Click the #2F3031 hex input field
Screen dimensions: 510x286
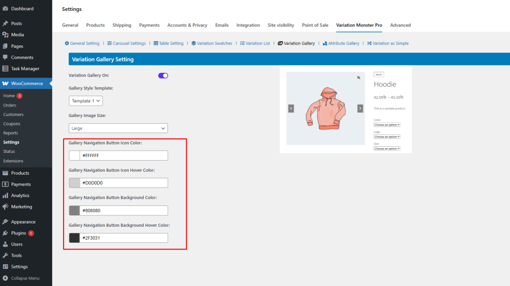(x=124, y=238)
